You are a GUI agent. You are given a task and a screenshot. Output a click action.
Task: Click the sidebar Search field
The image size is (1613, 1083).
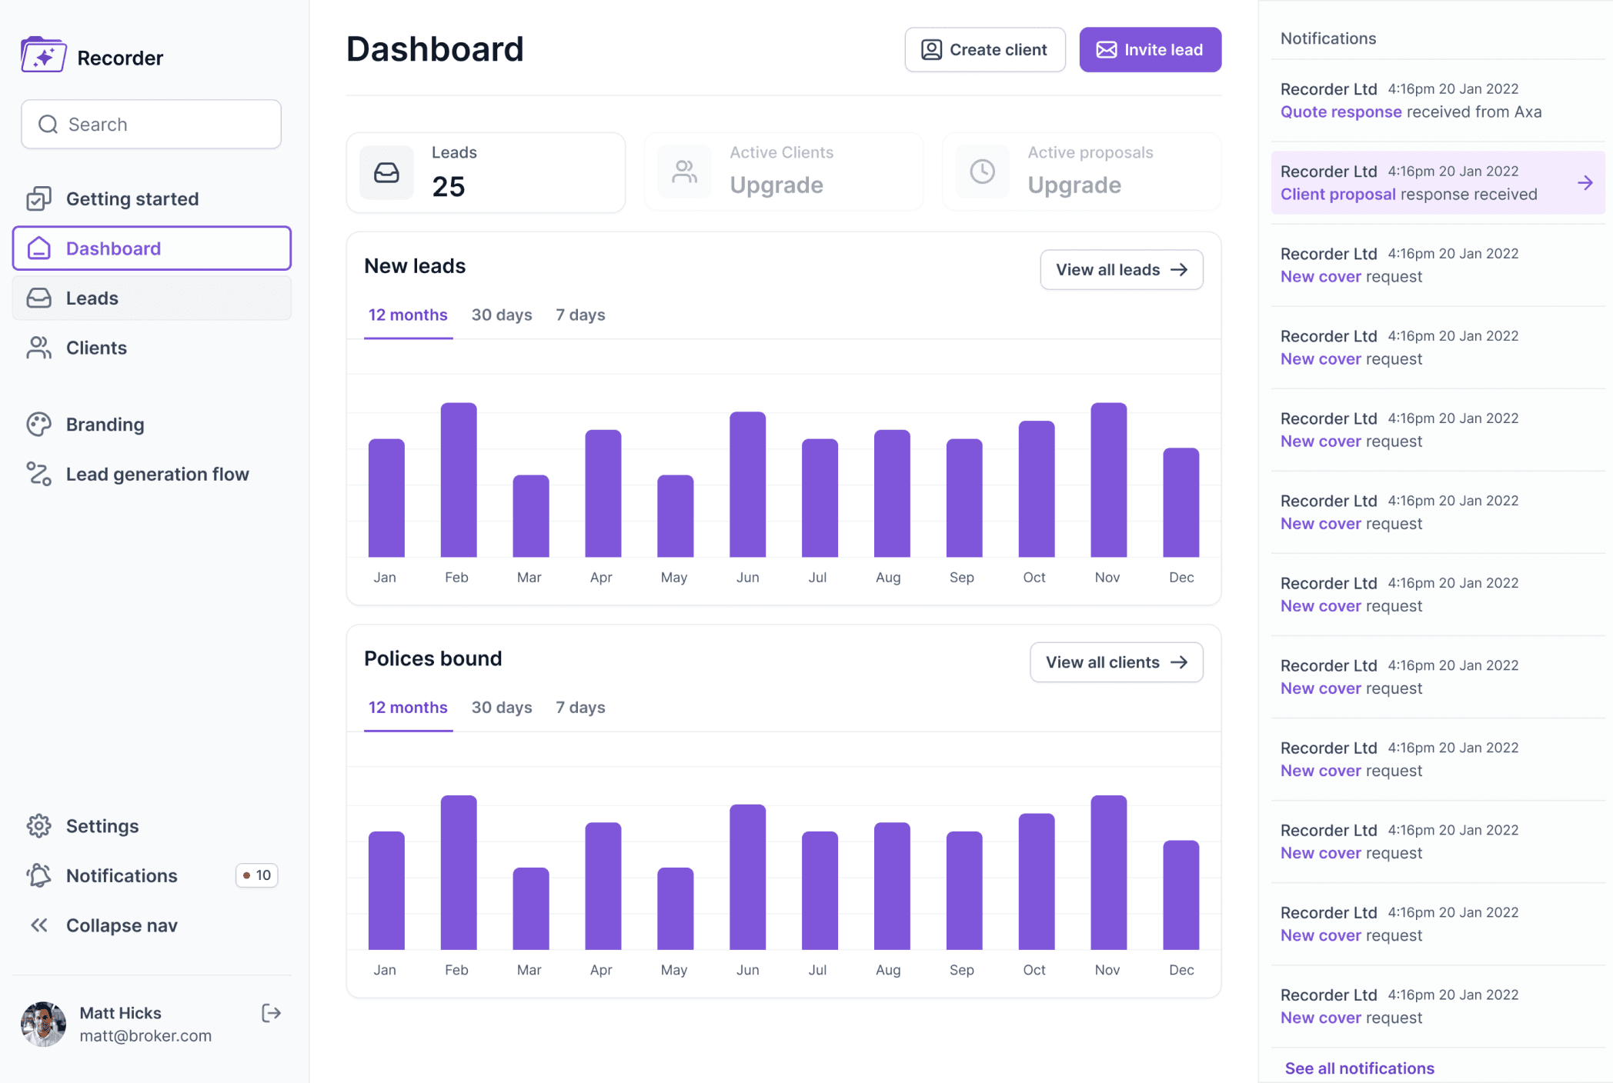(152, 125)
